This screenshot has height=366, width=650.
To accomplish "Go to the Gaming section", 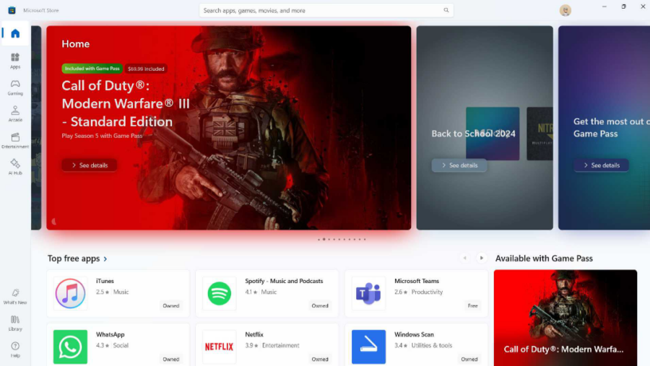I will coord(15,87).
